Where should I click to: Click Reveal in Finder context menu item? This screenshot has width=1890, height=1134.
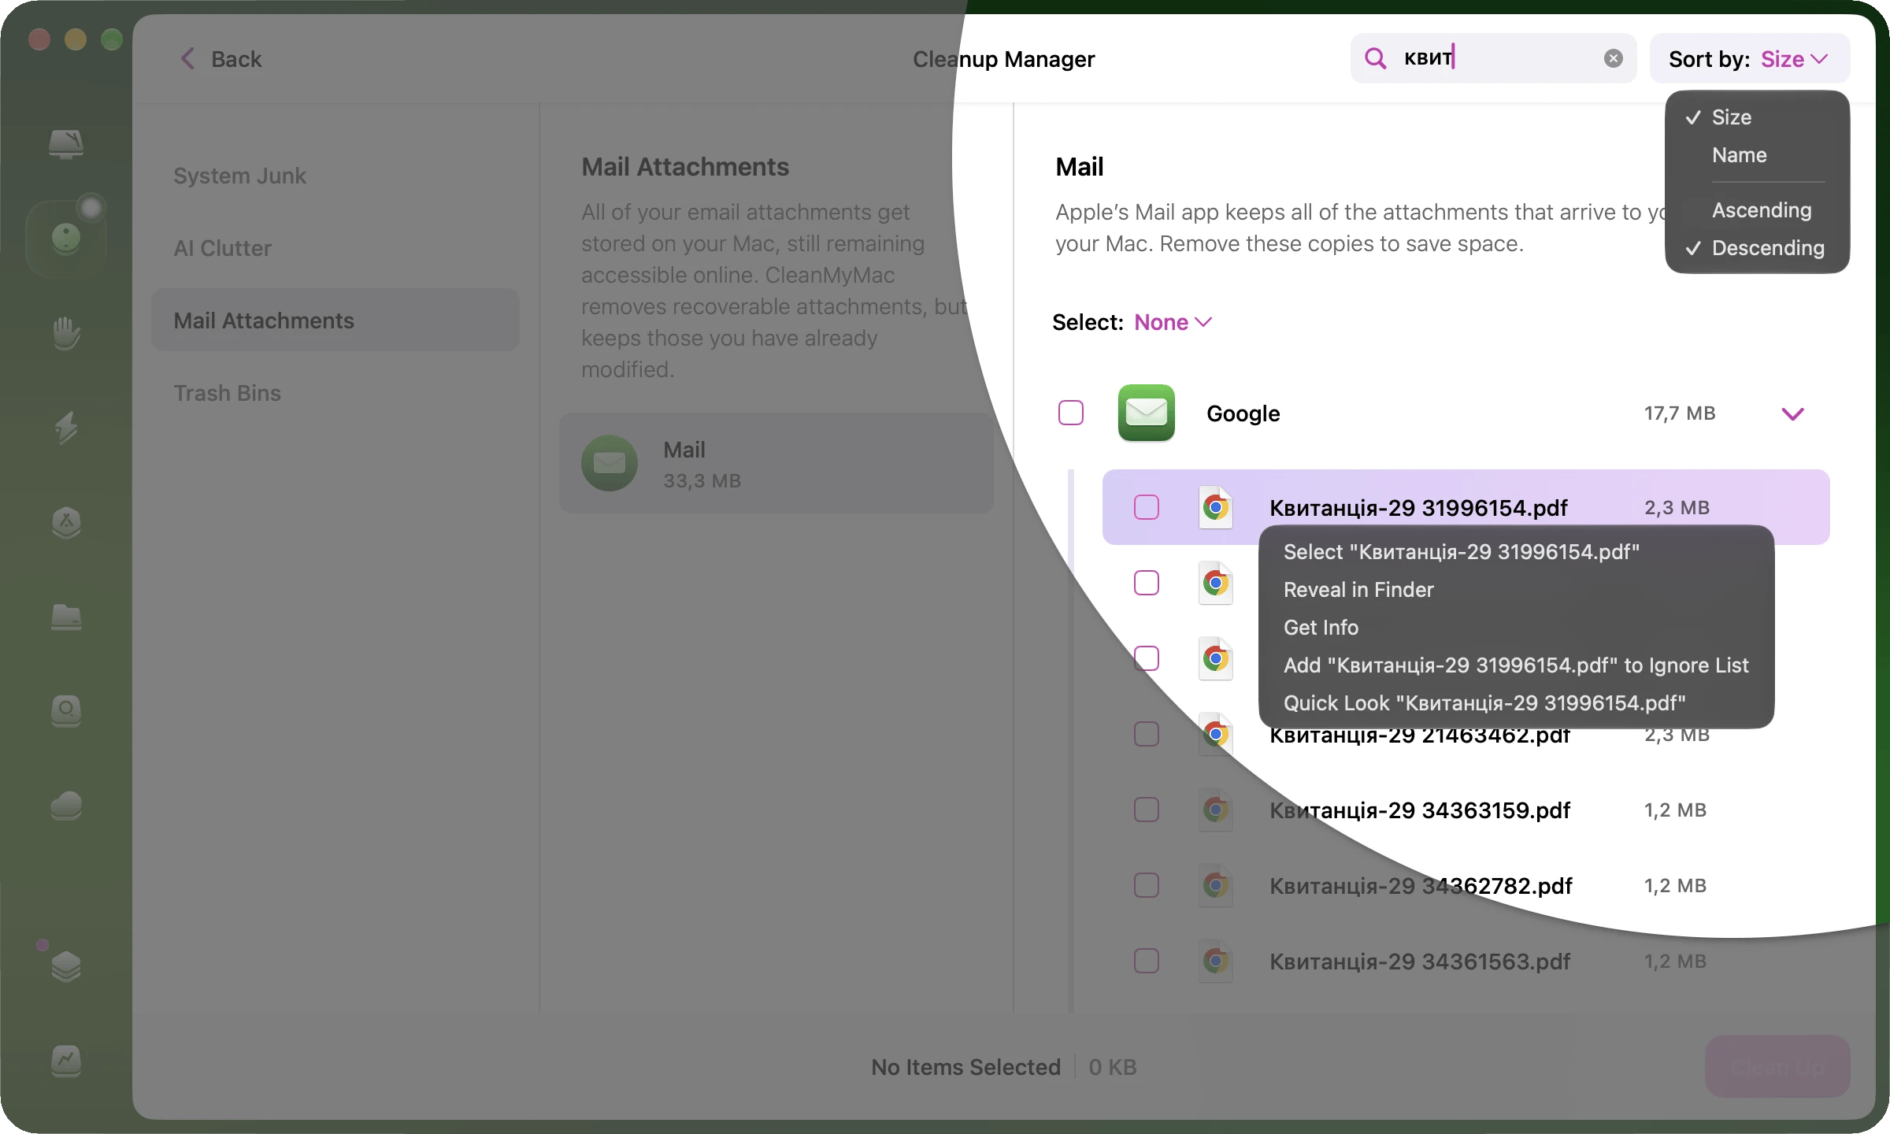pyautogui.click(x=1517, y=590)
